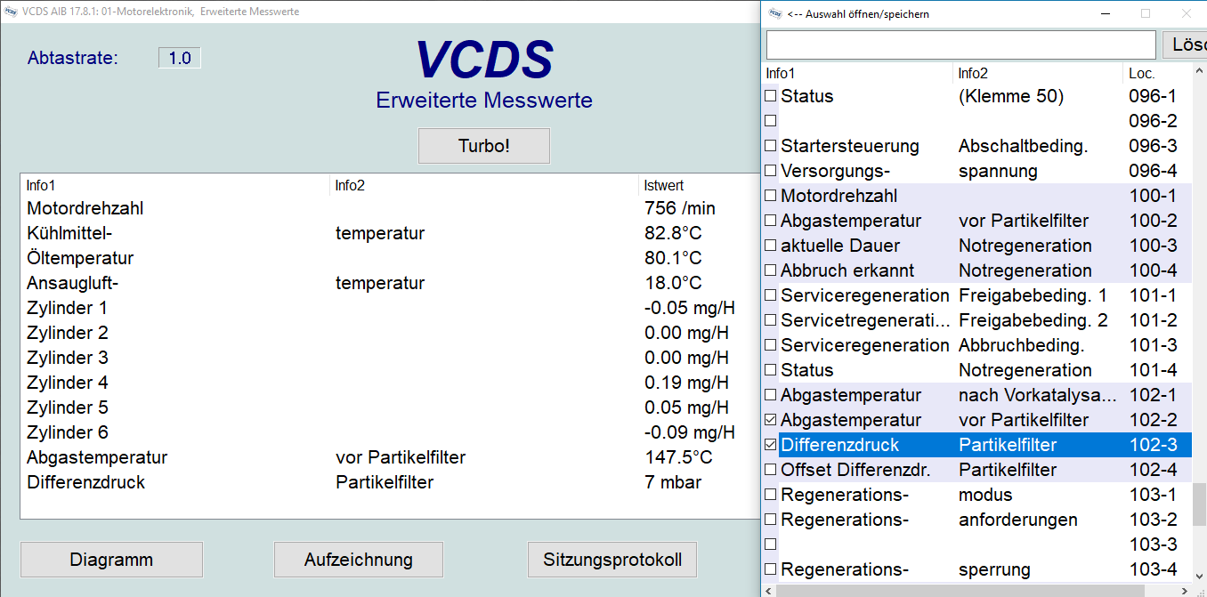The image size is (1207, 597).
Task: Click the Info2 column header in the main window
Action: [350, 186]
